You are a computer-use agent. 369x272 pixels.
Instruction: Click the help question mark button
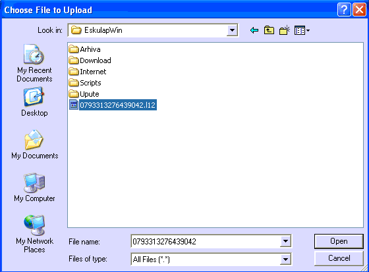(x=344, y=10)
